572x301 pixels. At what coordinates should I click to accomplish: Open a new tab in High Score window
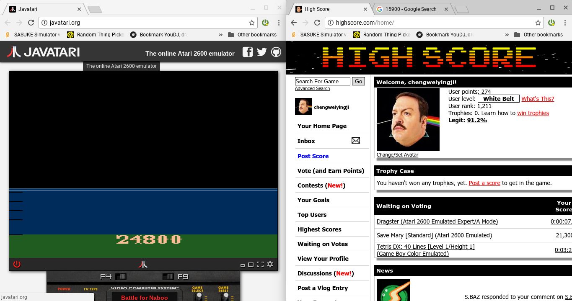click(461, 9)
